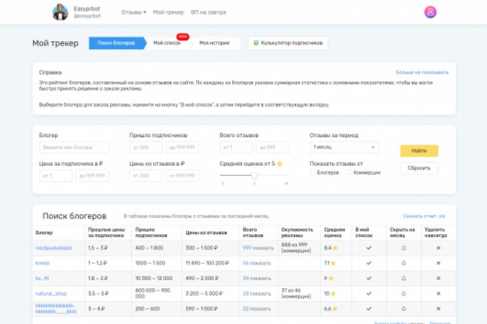The height and width of the screenshot is (324, 487).
Task: Open blogger natural_shop link
Action: [51, 294]
